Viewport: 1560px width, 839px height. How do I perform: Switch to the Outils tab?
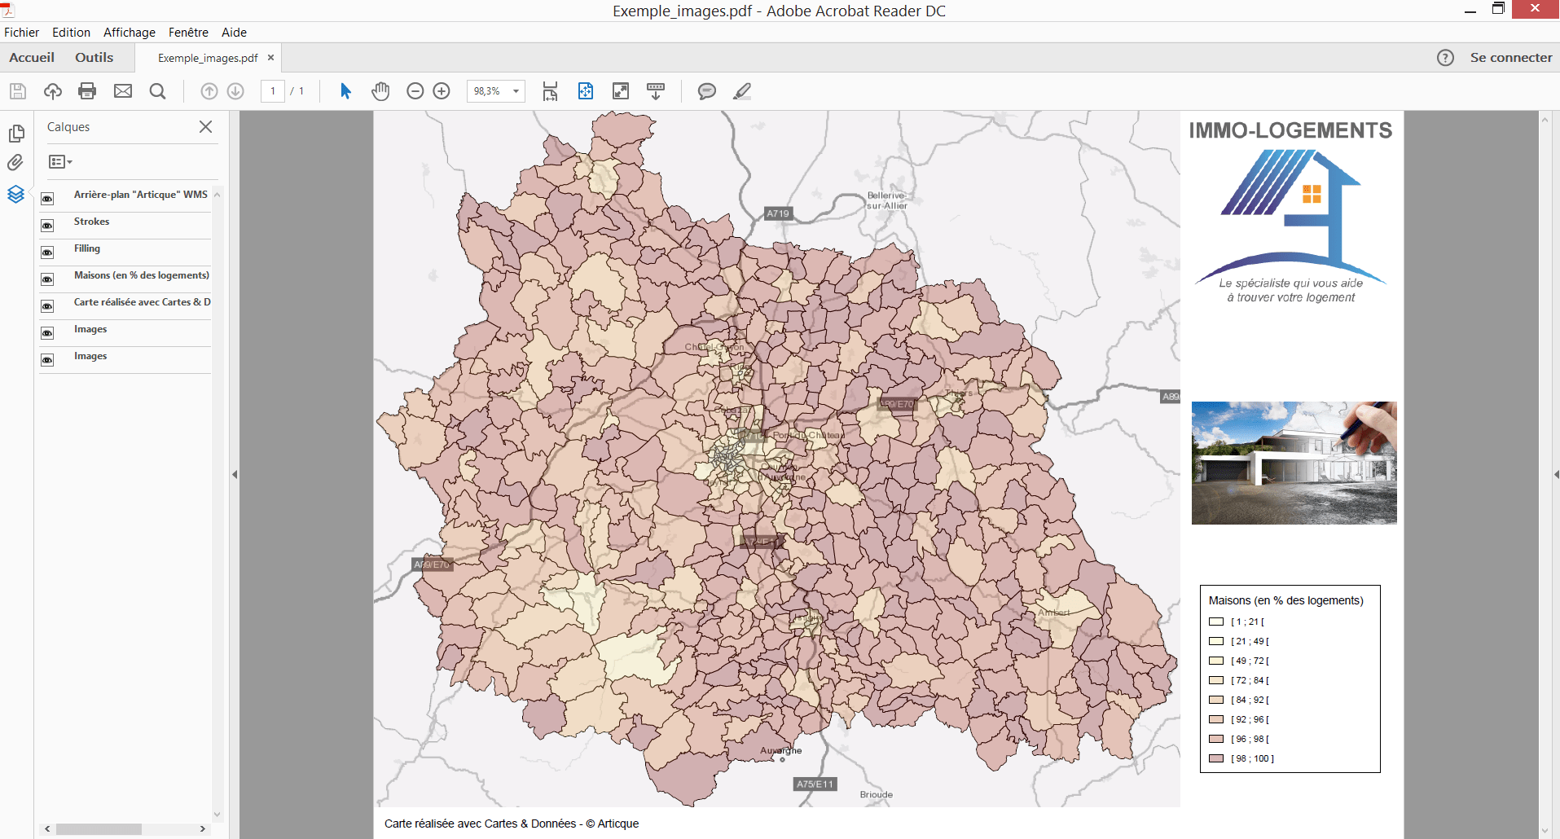pyautogui.click(x=94, y=58)
